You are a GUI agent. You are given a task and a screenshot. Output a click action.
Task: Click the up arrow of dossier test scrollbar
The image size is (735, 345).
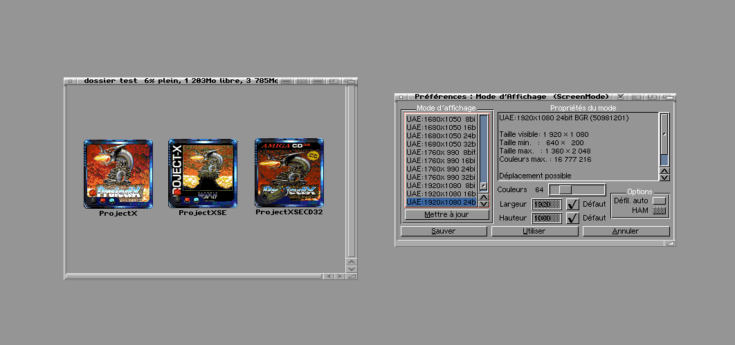click(351, 261)
